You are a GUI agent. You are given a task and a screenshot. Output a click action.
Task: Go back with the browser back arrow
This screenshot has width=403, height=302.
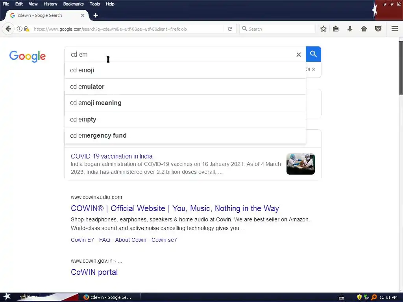pos(8,29)
